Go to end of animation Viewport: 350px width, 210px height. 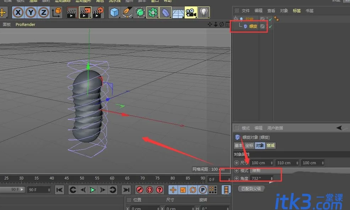point(126,190)
